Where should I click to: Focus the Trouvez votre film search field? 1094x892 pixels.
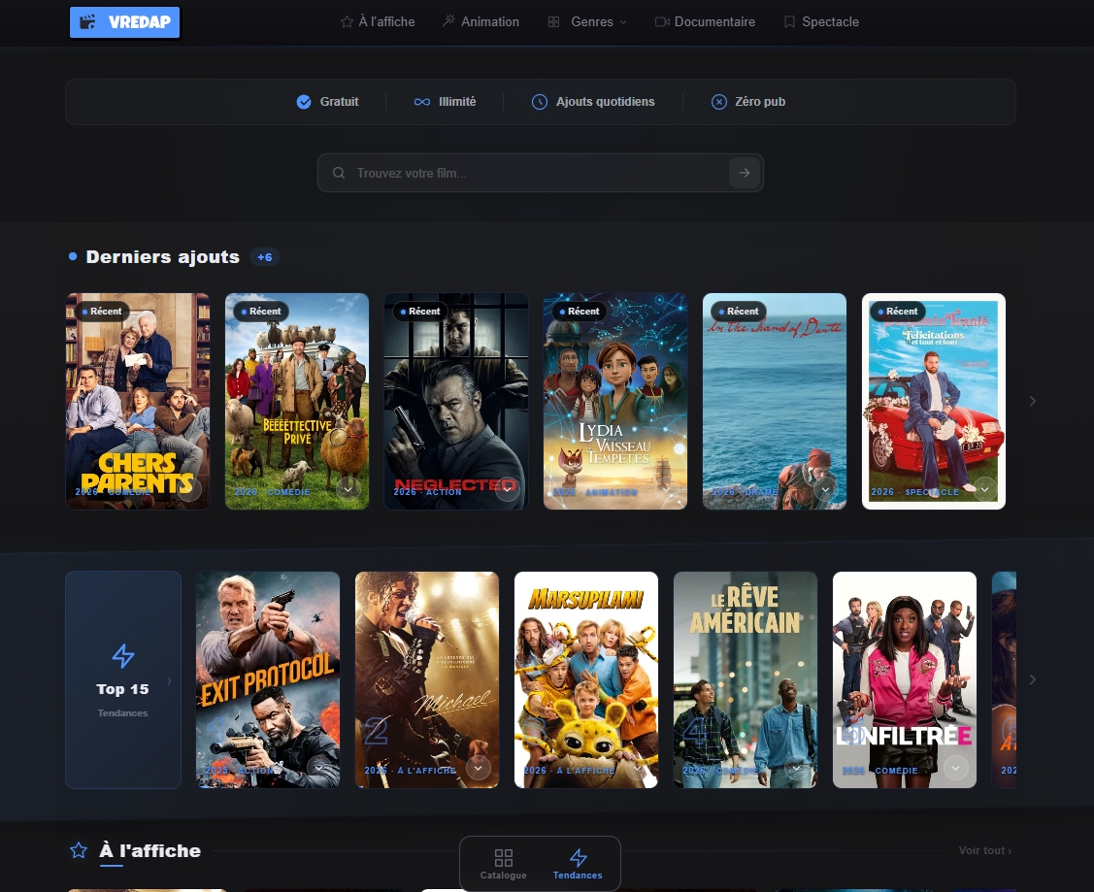point(540,173)
